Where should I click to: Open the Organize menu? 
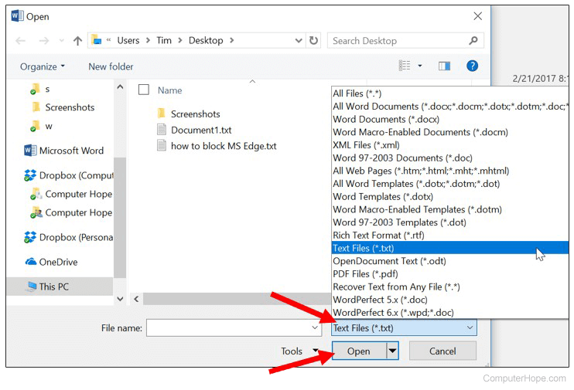(x=42, y=66)
